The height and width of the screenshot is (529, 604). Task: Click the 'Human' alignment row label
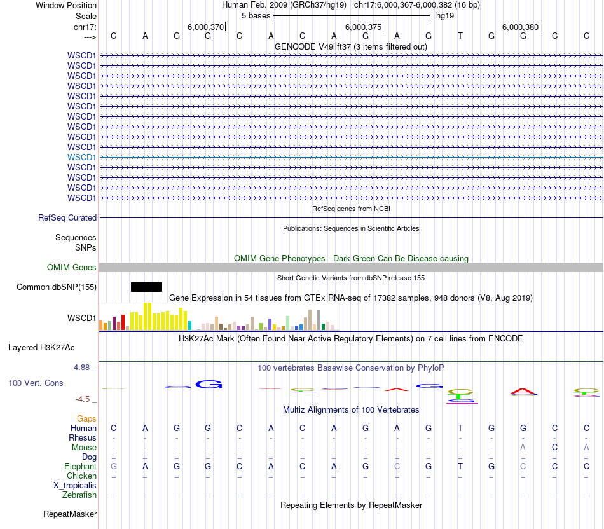tap(83, 428)
